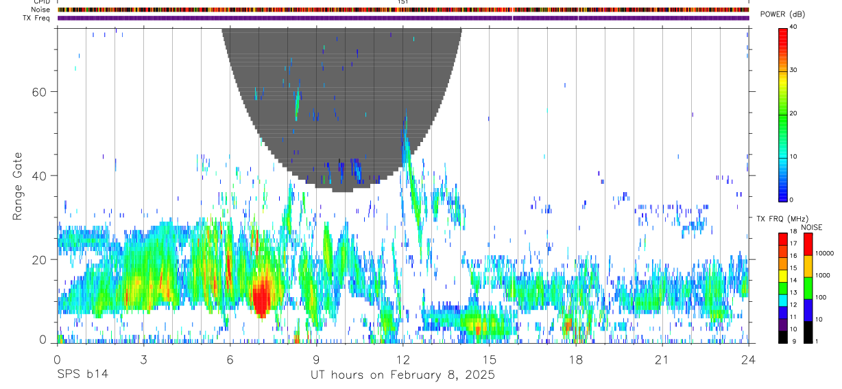Click the 20 tick on POWER scale
This screenshot has width=842, height=389.
point(793,114)
